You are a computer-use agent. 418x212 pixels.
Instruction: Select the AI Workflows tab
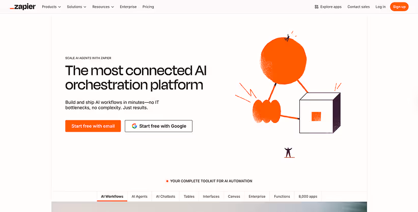point(112,197)
